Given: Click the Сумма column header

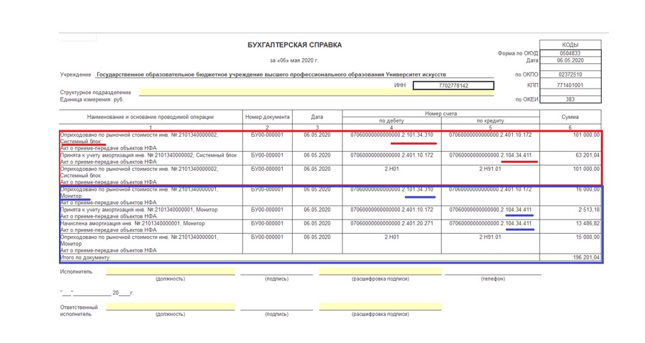Looking at the screenshot, I should pyautogui.click(x=570, y=117).
